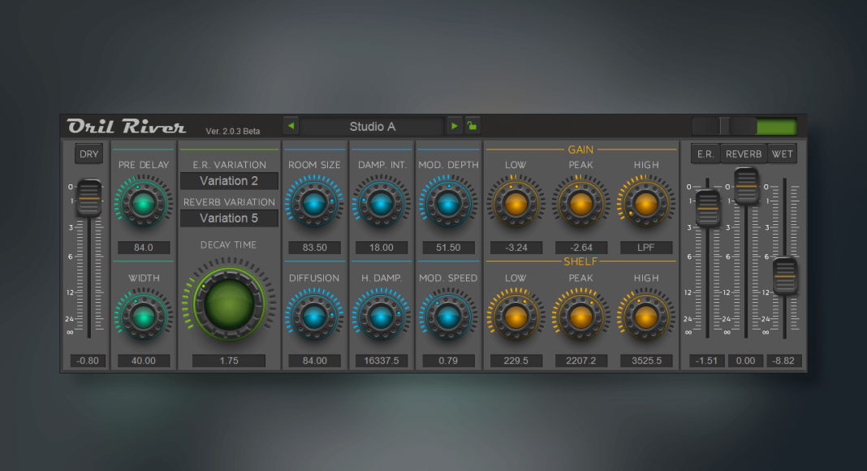Click the Gain Low knob

coord(515,204)
